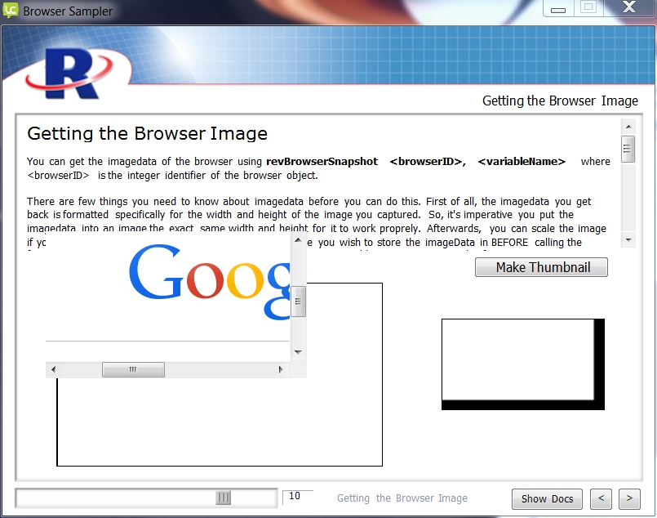Viewport: 657px width, 518px height.
Task: Click 'Getting the Browser Image' title under banner
Action: (x=560, y=101)
